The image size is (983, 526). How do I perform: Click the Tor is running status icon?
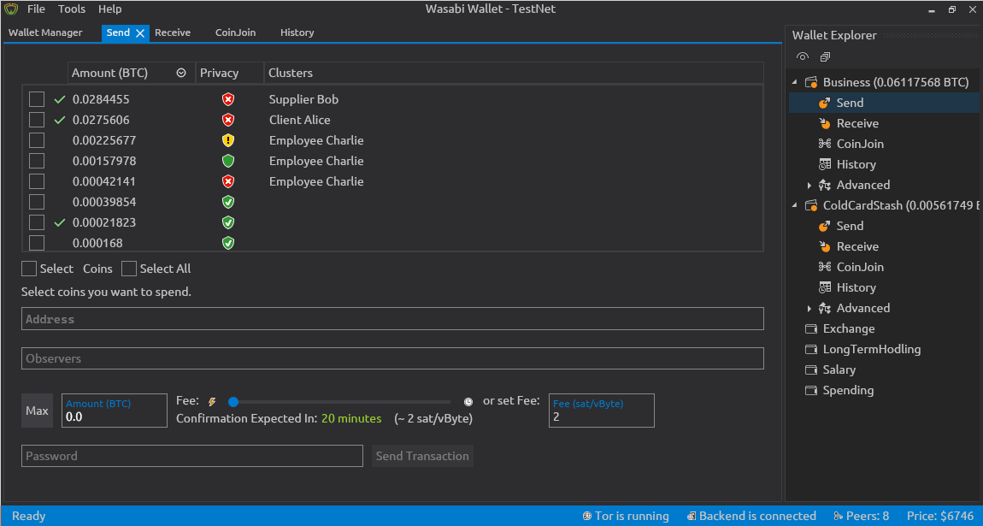tap(586, 516)
